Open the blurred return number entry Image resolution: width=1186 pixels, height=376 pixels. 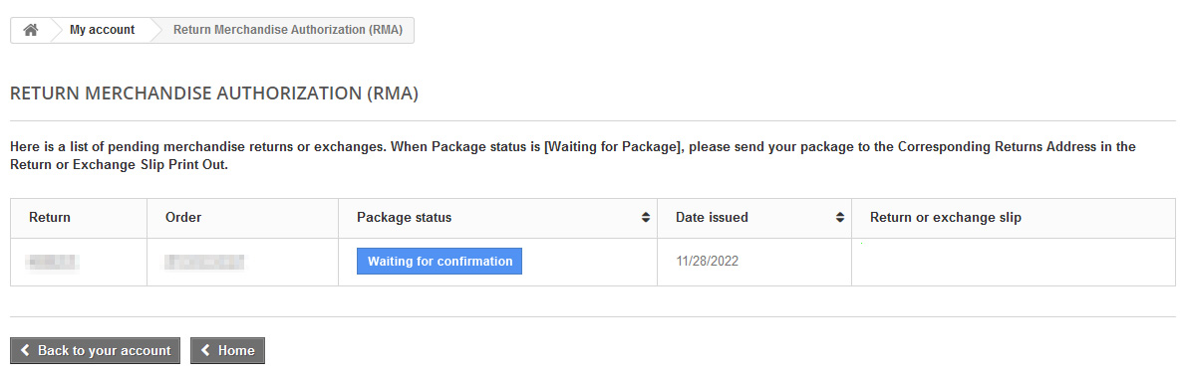click(53, 262)
